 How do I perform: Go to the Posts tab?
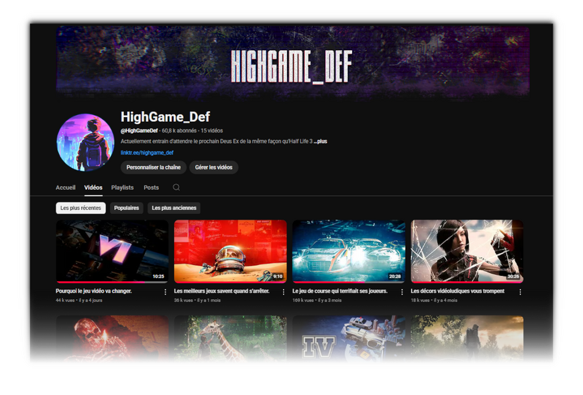click(151, 187)
